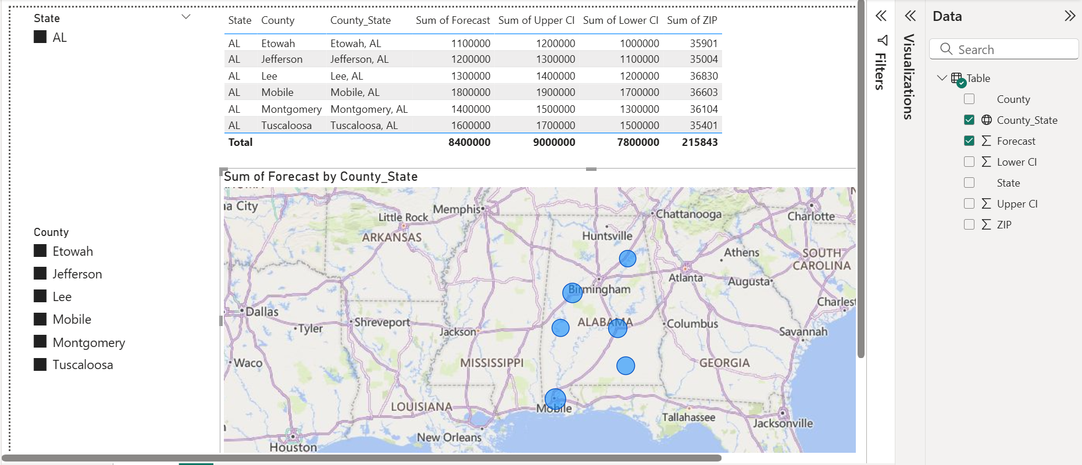1082x465 pixels.
Task: Open the State slicer dropdown chevron
Action: [186, 17]
